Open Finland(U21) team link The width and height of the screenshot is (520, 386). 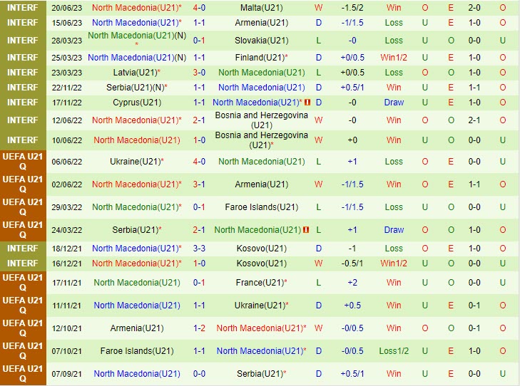(260, 58)
